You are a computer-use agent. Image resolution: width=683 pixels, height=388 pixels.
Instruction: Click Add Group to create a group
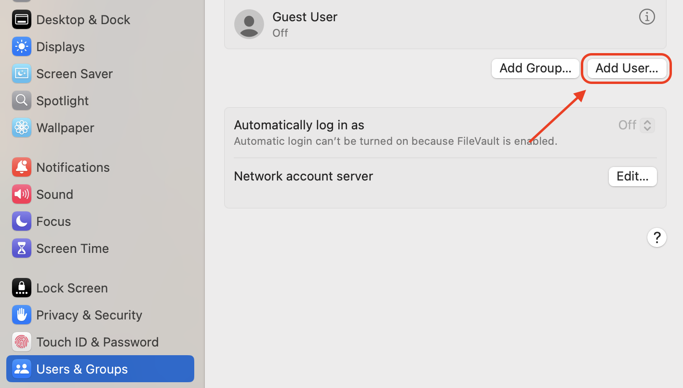(x=535, y=68)
